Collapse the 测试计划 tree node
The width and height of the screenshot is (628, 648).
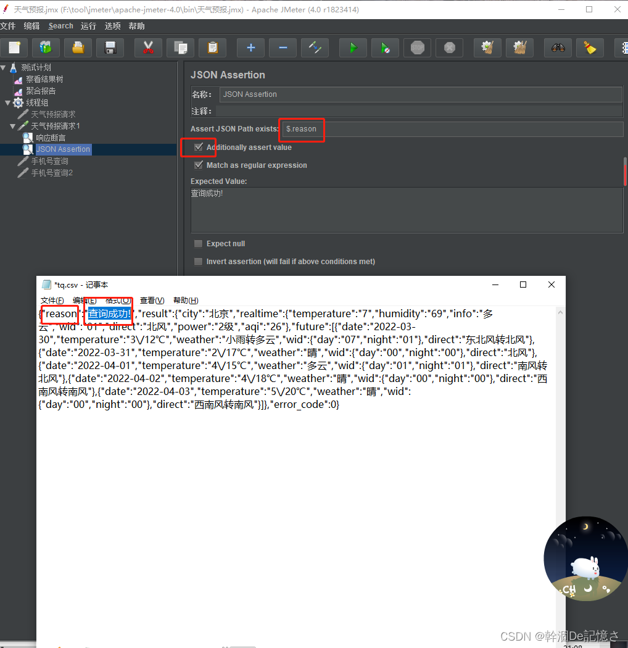[x=3, y=67]
